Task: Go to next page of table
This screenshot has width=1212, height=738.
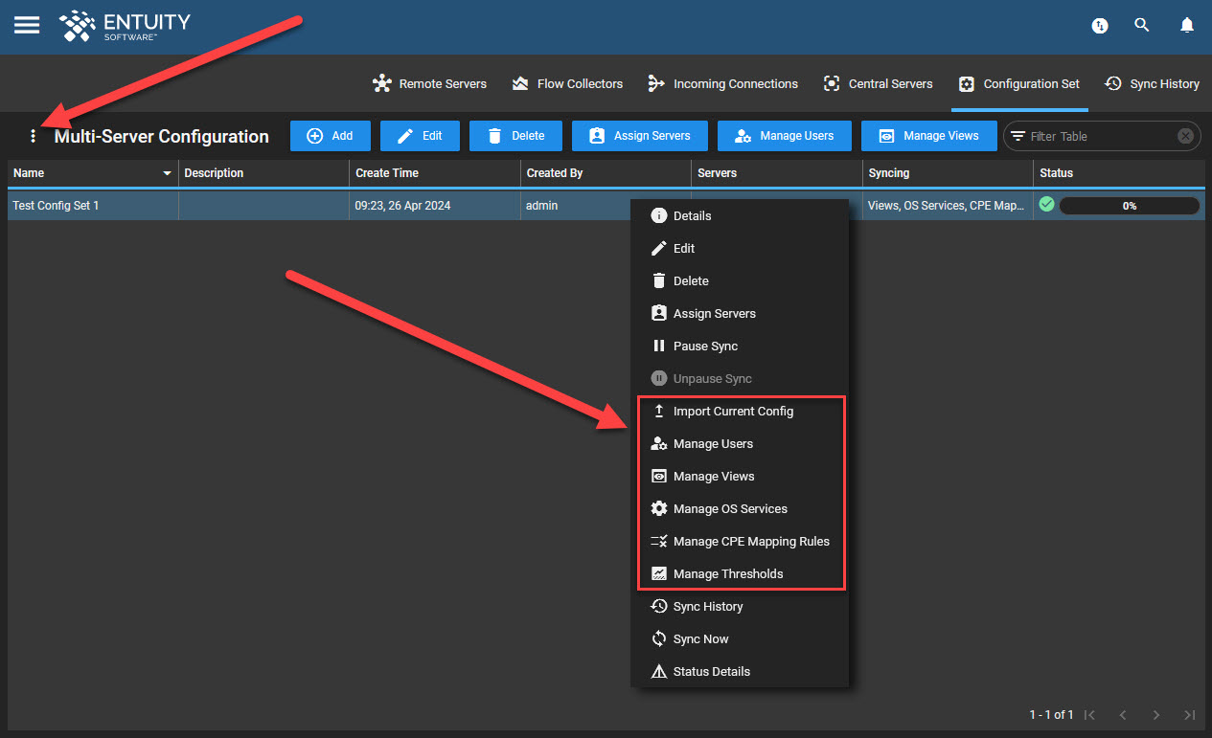Action: pyautogui.click(x=1156, y=715)
